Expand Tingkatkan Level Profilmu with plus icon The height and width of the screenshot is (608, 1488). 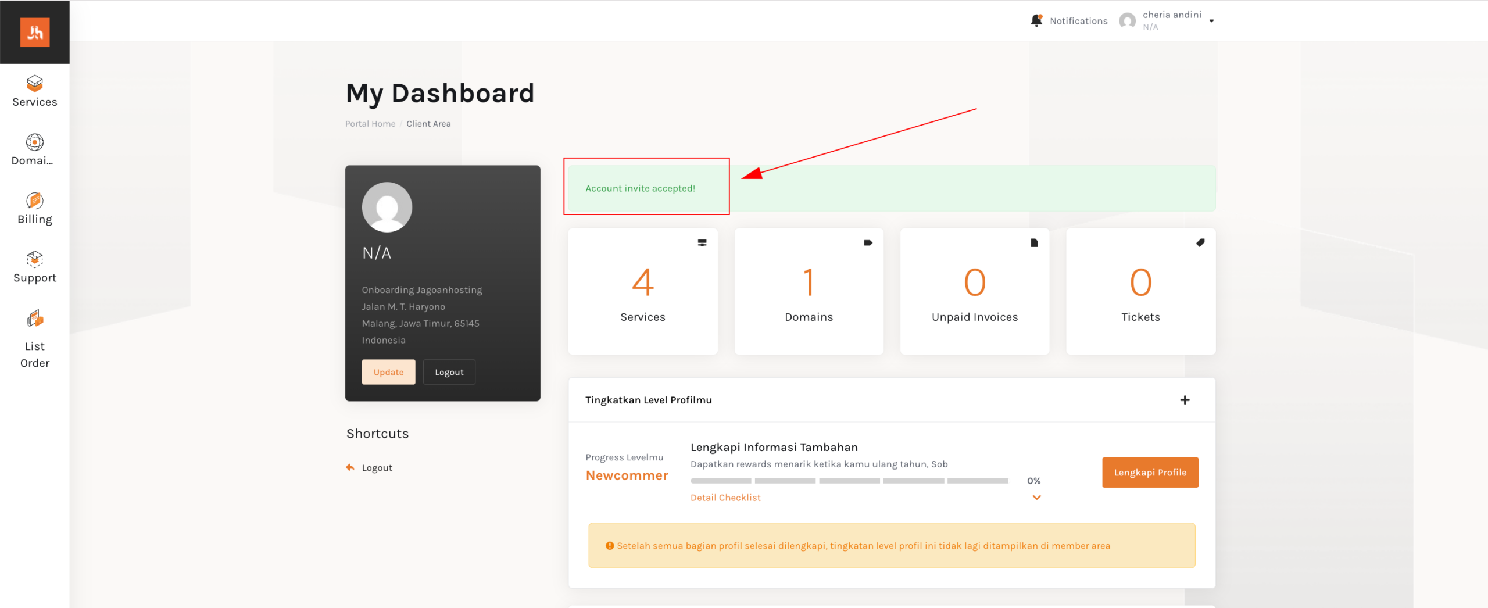[1185, 400]
